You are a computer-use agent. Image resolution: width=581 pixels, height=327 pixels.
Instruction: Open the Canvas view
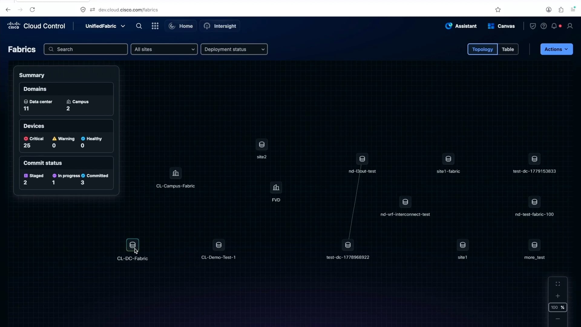(x=501, y=26)
